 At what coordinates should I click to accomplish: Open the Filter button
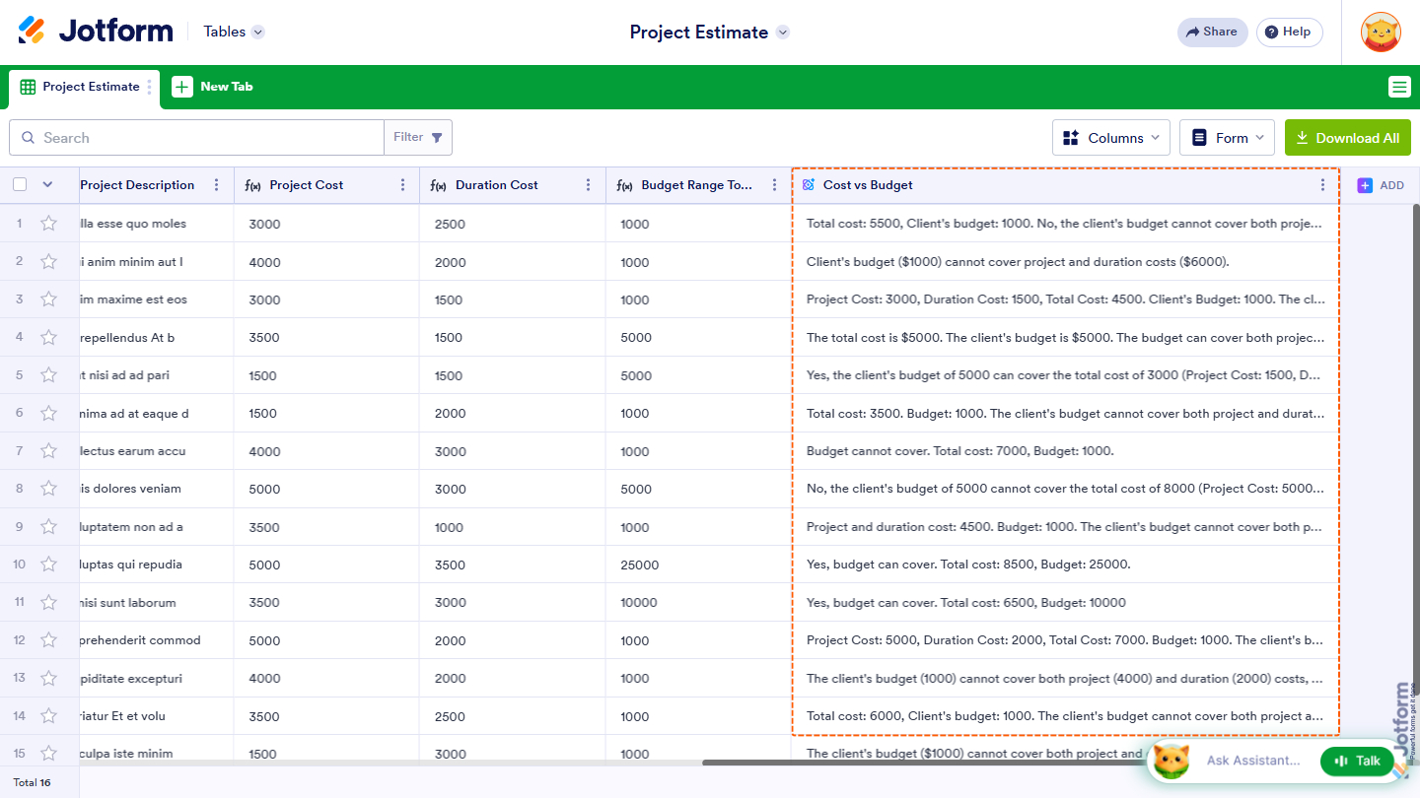click(x=418, y=138)
